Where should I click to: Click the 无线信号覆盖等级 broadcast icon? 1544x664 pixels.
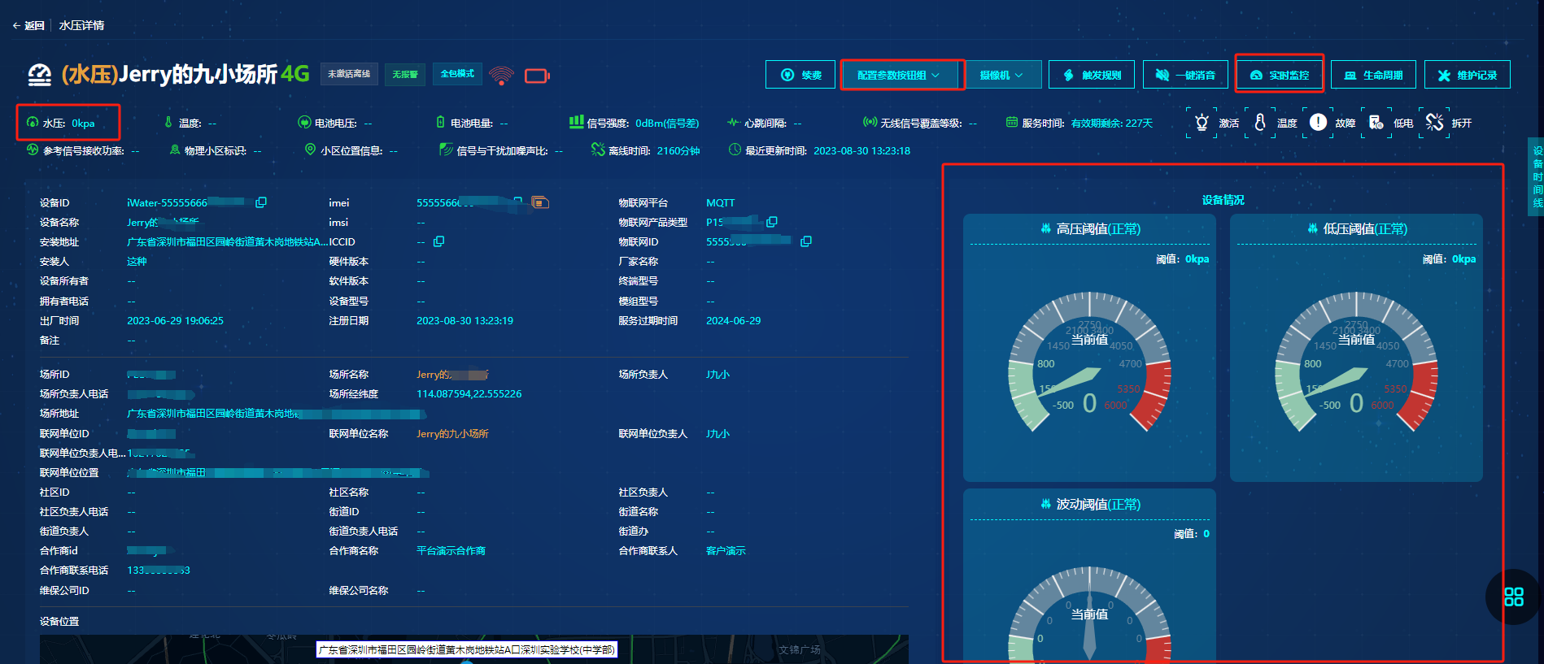pos(870,123)
